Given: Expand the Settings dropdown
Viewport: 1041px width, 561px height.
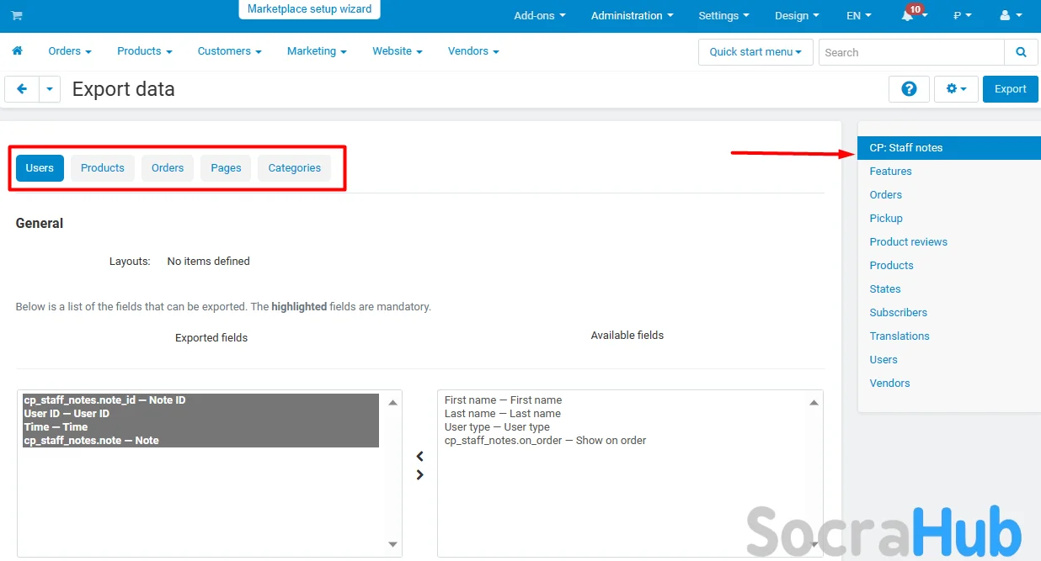Looking at the screenshot, I should [x=724, y=16].
